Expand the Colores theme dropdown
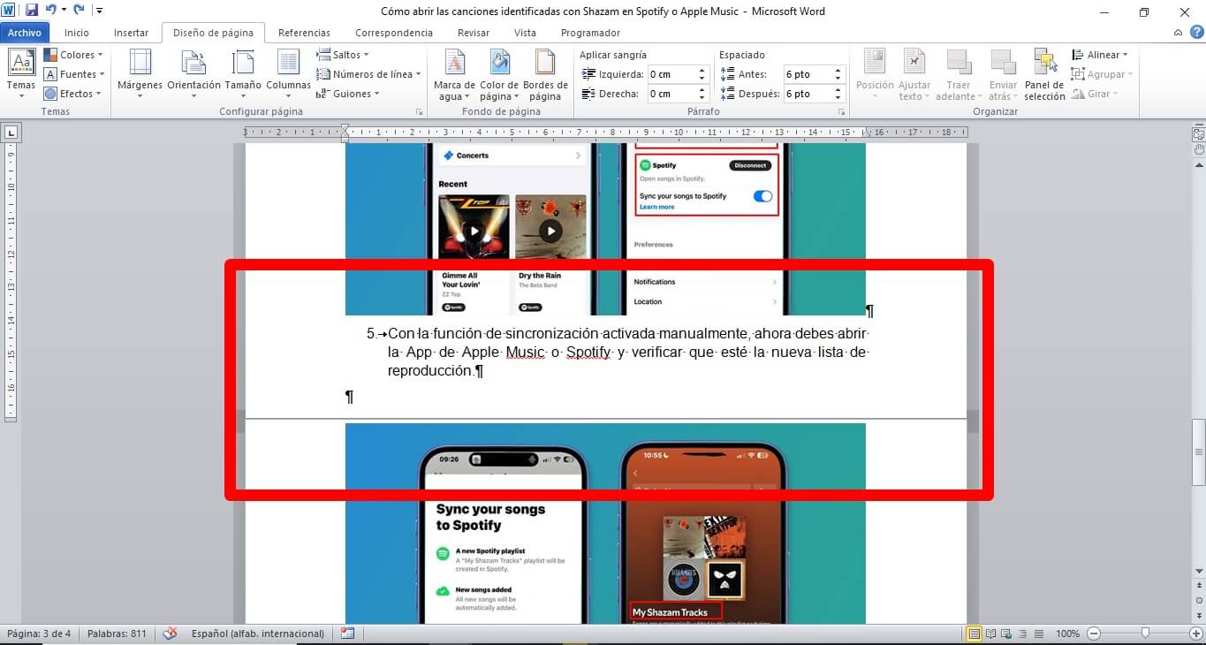Image resolution: width=1206 pixels, height=645 pixels. 74,55
